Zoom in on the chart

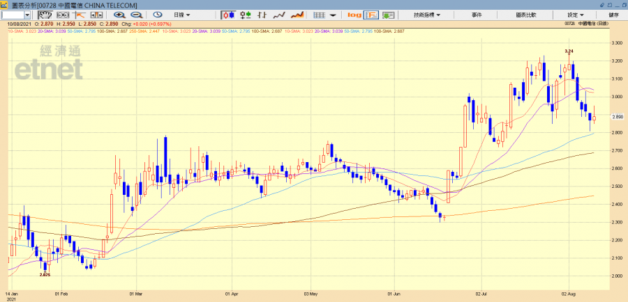click(119, 15)
